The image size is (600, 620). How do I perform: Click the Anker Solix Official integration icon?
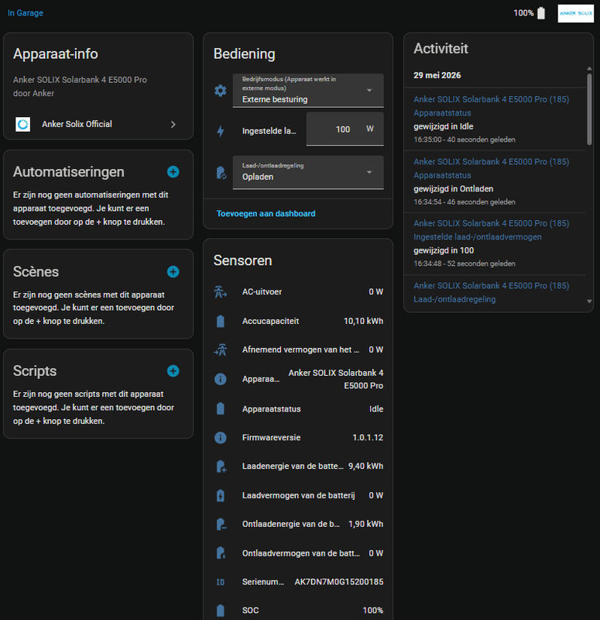tap(23, 124)
